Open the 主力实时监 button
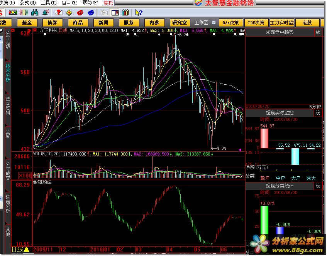Viewport: 327px width, 256px height. point(282,23)
